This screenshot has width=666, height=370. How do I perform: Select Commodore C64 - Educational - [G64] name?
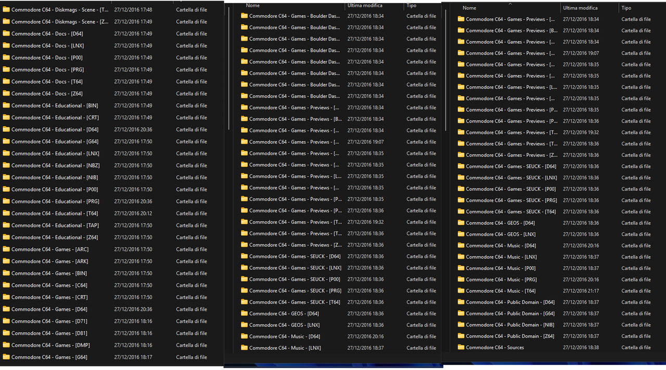55,141
